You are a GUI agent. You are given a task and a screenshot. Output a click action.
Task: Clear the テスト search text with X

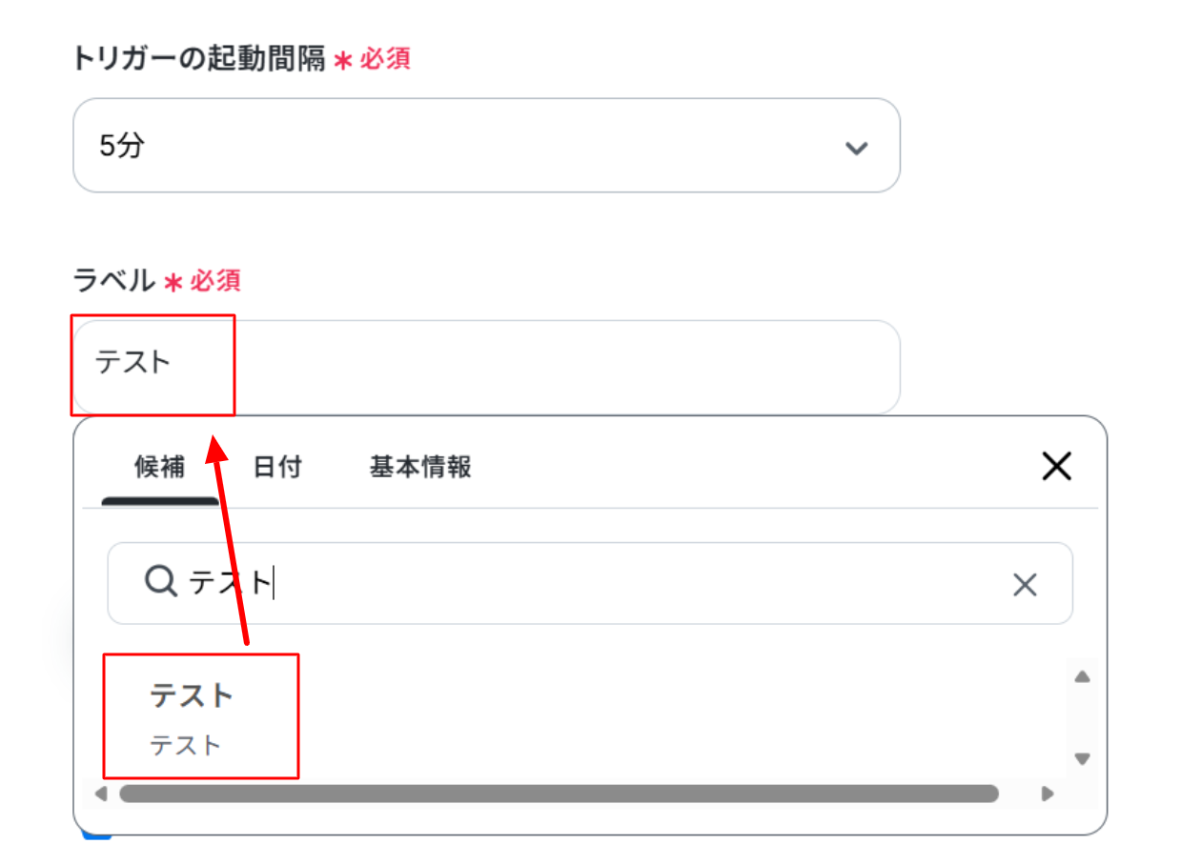(x=1025, y=585)
